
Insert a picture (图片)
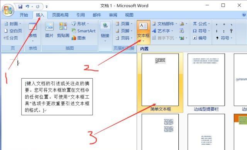point(49,30)
